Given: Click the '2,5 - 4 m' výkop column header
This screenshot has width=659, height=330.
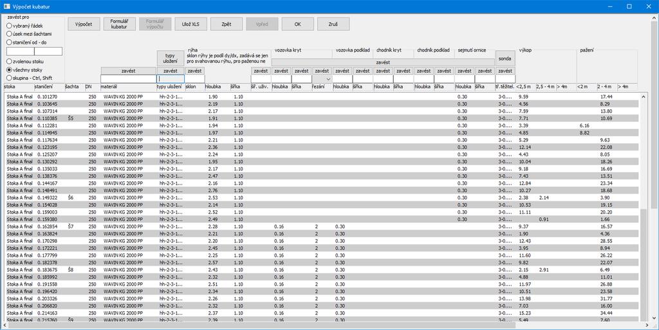Looking at the screenshot, I should click(546, 86).
